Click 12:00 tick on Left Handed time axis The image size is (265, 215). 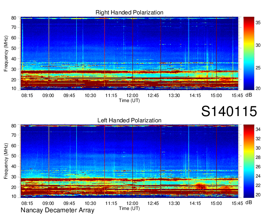132,203
